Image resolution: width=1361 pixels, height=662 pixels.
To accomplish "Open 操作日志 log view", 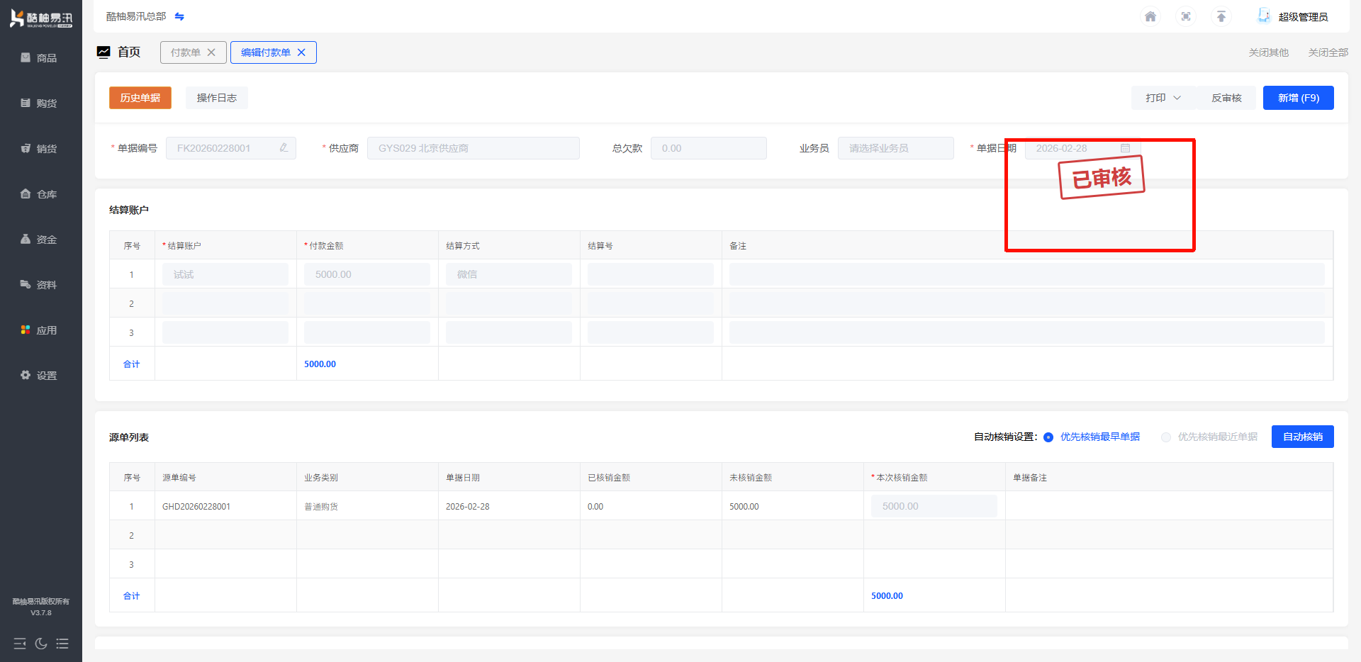I will (217, 98).
